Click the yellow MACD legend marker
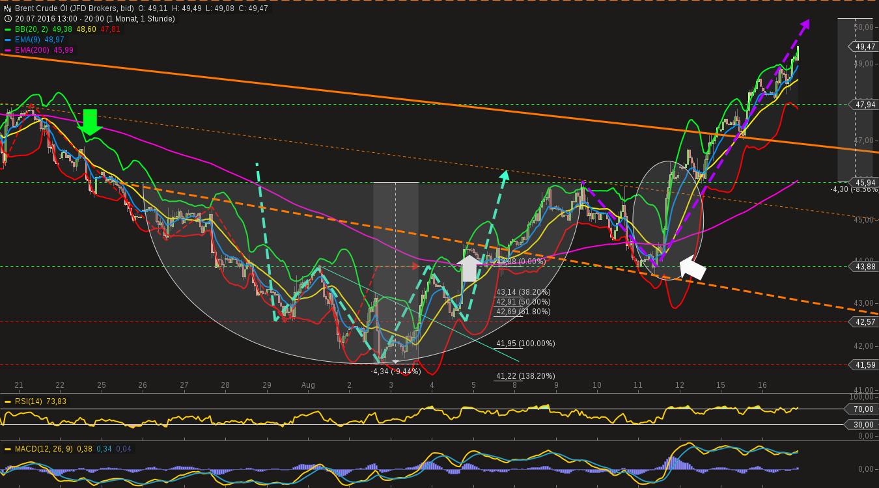 click(x=8, y=449)
